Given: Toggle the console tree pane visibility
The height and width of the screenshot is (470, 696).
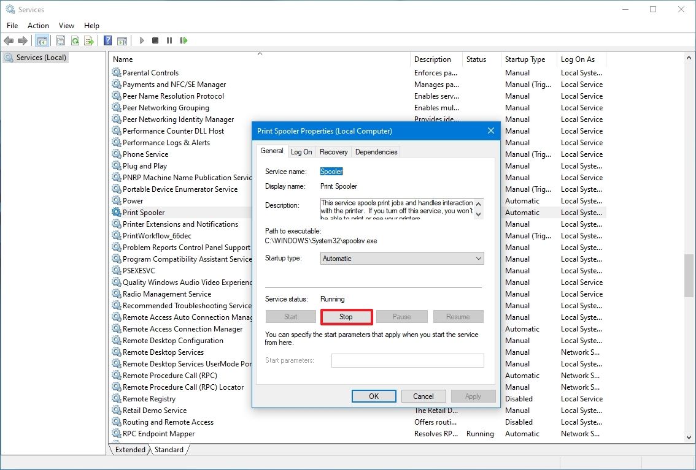Looking at the screenshot, I should 41,40.
